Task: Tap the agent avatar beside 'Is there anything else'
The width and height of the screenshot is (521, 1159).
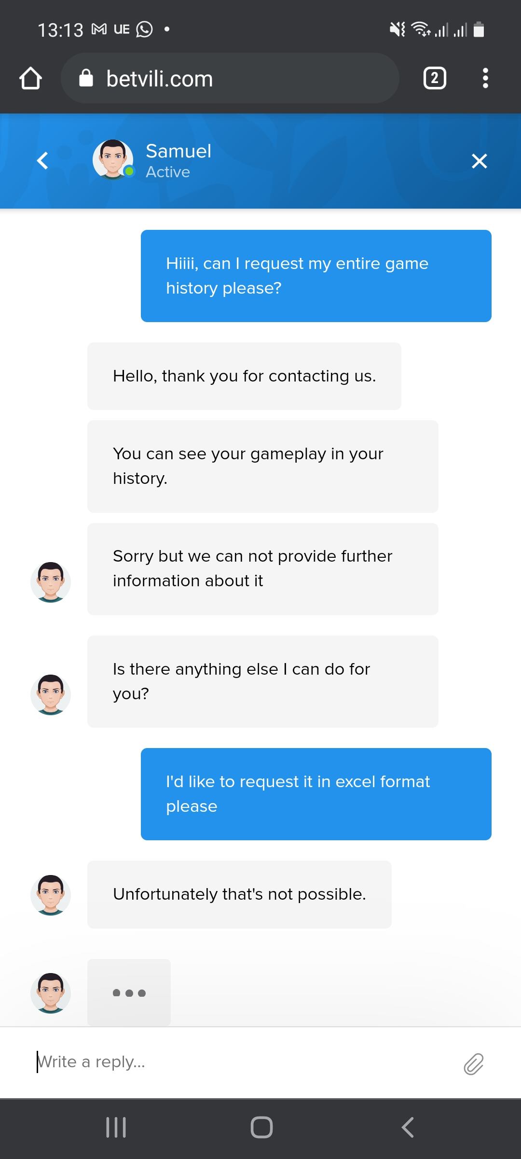Action: 51,694
